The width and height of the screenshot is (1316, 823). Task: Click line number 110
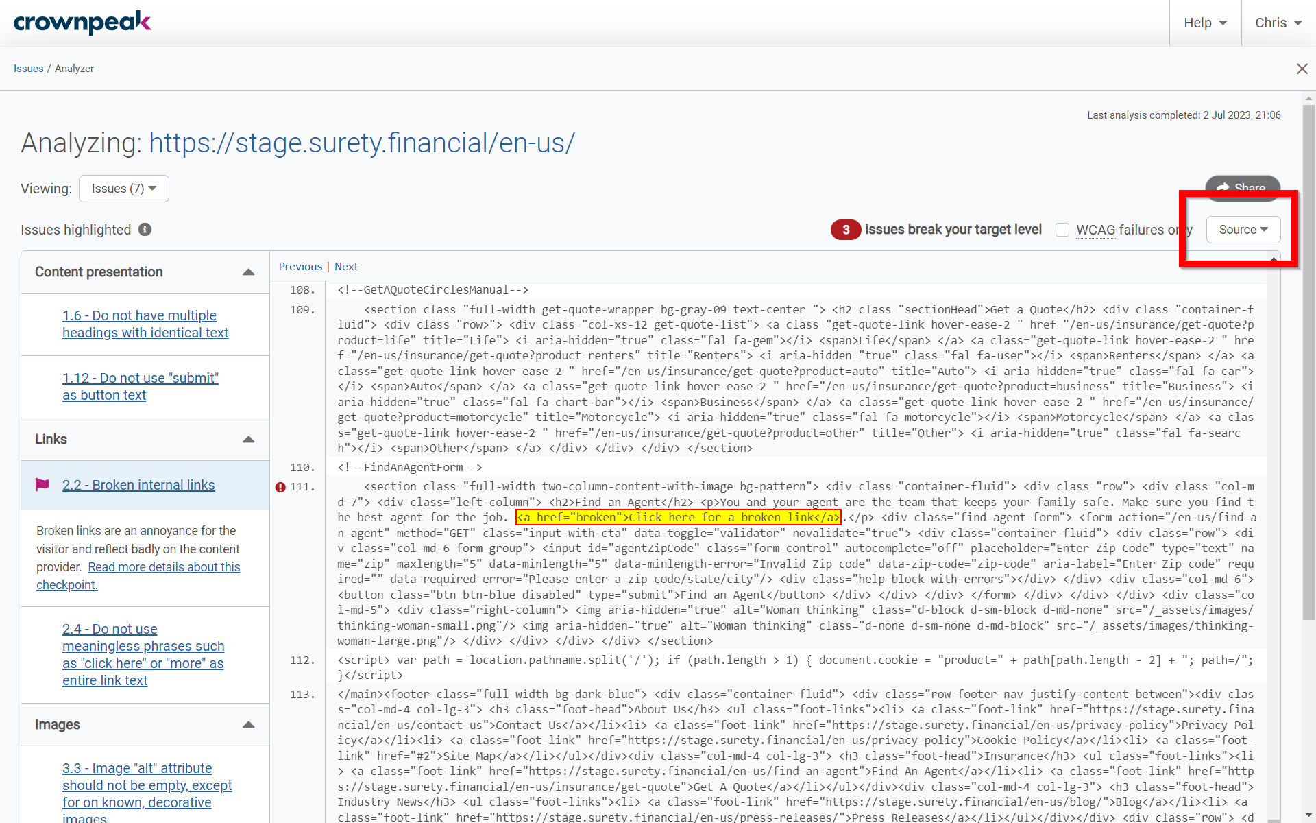[x=302, y=468]
